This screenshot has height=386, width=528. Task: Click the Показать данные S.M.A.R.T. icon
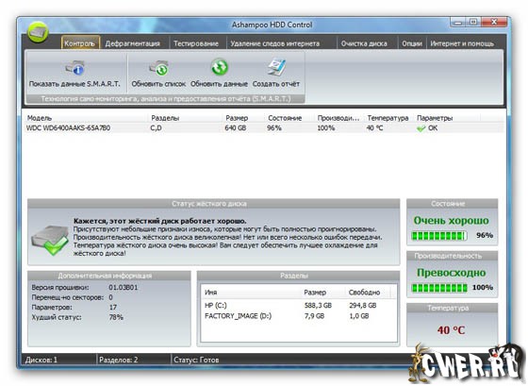pos(74,68)
